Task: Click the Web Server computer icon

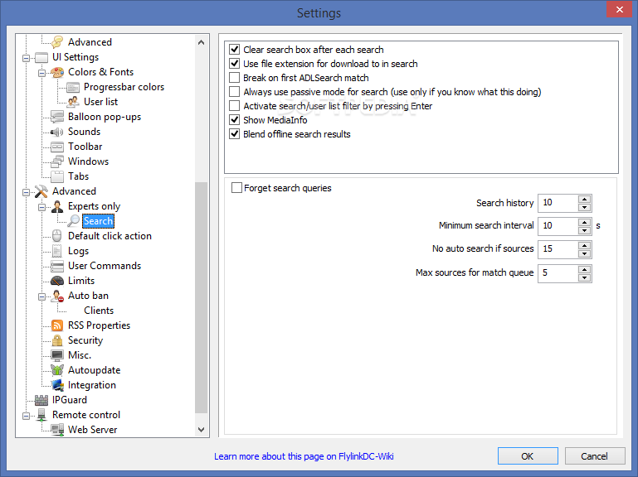Action: tap(57, 430)
